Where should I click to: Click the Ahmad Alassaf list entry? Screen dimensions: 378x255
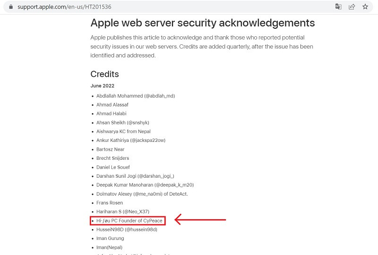(112, 105)
